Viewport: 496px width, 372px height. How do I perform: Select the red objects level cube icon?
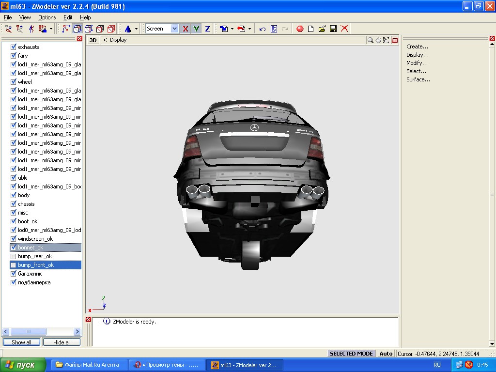pos(111,29)
